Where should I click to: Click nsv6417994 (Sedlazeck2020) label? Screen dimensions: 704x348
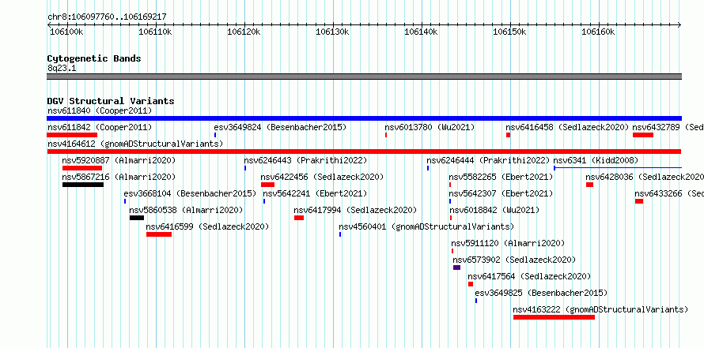355,210
